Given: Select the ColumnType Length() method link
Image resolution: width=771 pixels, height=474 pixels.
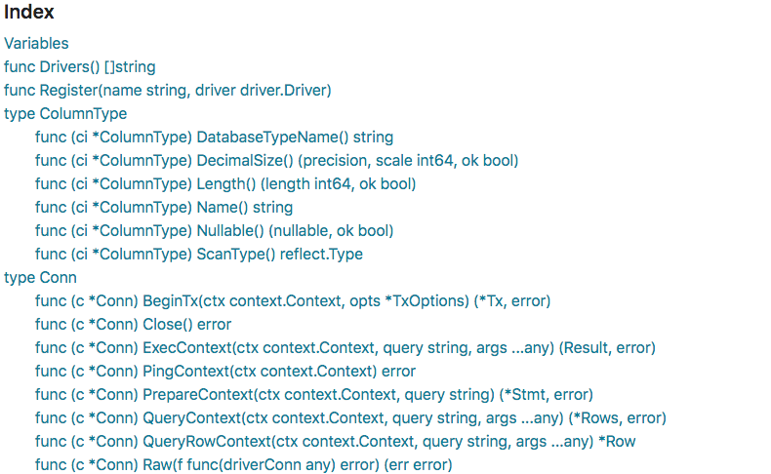Looking at the screenshot, I should [225, 184].
